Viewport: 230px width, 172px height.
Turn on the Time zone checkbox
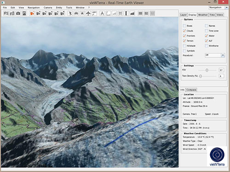click(x=207, y=31)
